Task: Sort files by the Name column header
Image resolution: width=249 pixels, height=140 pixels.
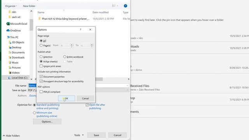Action: point(41,12)
